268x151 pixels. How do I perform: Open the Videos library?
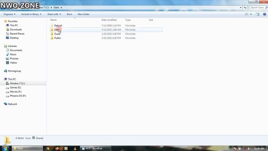click(13, 62)
